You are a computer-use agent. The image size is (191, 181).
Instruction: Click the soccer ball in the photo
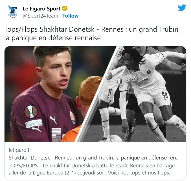pos(114,138)
